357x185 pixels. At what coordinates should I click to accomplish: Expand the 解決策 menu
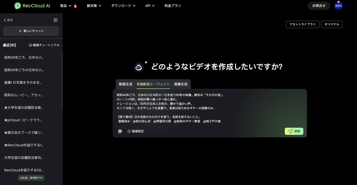pos(94,6)
